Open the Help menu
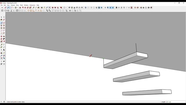The image size is (186, 105). tap(38, 5)
